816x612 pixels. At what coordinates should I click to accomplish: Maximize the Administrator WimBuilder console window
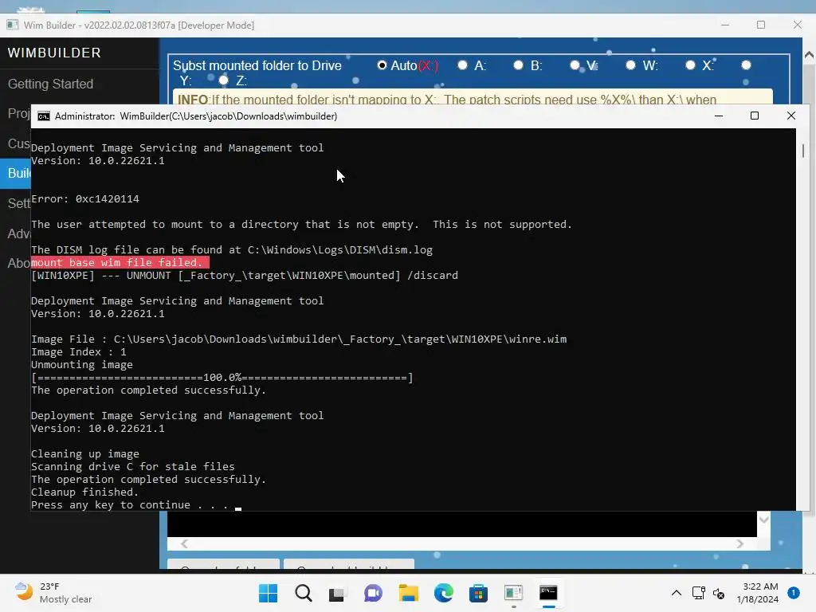(x=755, y=116)
